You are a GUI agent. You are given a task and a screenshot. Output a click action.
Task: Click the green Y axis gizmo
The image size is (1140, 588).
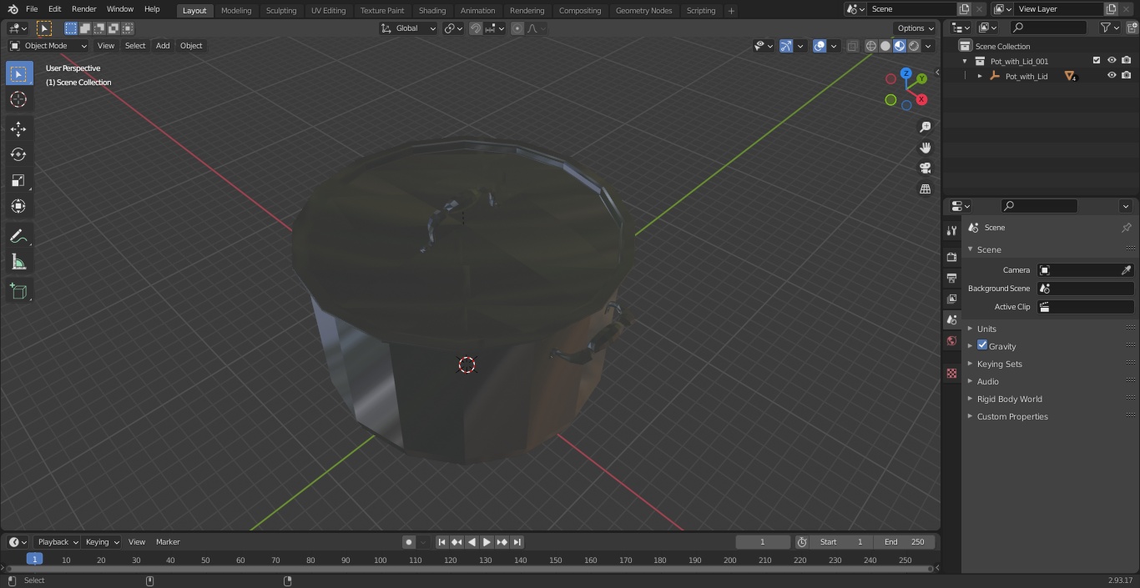(x=921, y=78)
